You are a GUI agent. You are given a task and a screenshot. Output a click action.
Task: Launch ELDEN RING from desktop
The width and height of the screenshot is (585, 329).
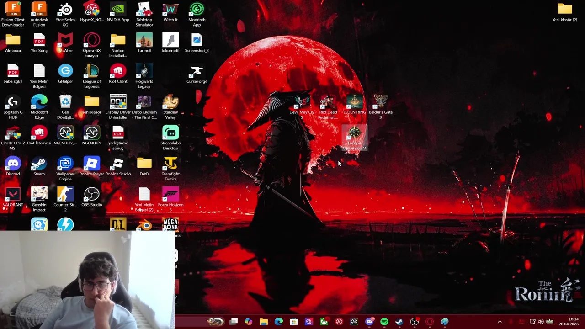coord(355,105)
